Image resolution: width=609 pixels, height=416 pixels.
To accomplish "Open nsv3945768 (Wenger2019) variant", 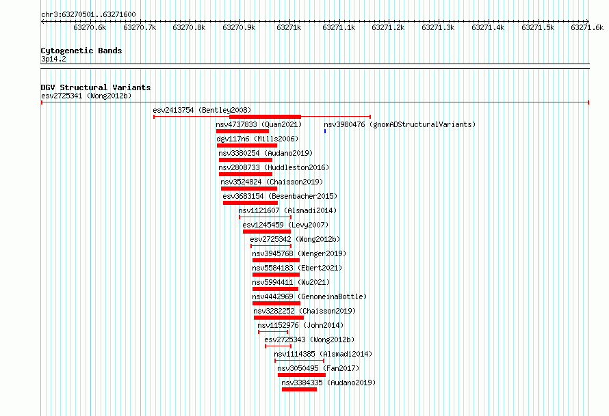I will point(299,253).
